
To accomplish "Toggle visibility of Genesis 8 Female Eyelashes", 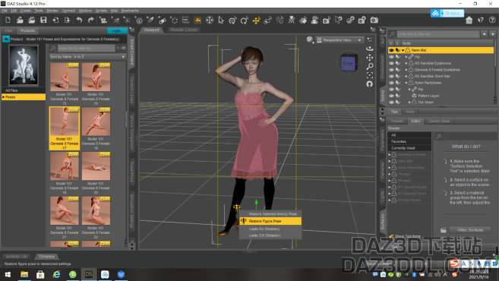I will (391, 70).
